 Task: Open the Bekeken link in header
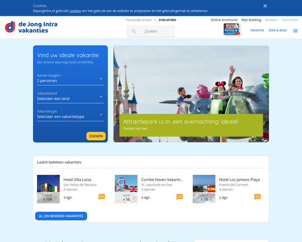(271, 20)
